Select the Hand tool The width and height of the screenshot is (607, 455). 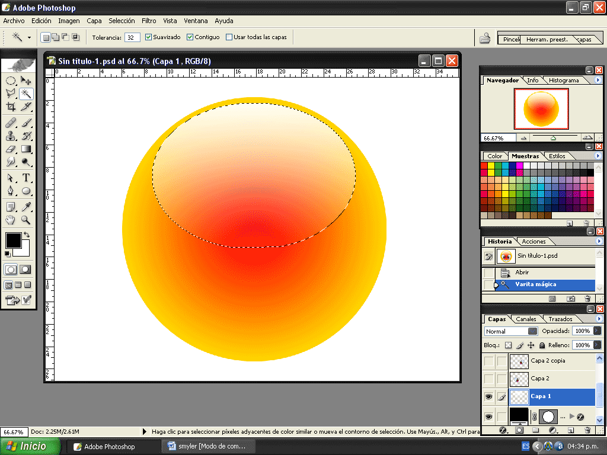(11, 219)
